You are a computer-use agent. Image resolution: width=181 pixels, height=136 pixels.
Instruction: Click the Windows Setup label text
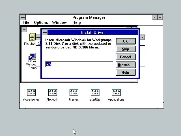click(x=31, y=66)
